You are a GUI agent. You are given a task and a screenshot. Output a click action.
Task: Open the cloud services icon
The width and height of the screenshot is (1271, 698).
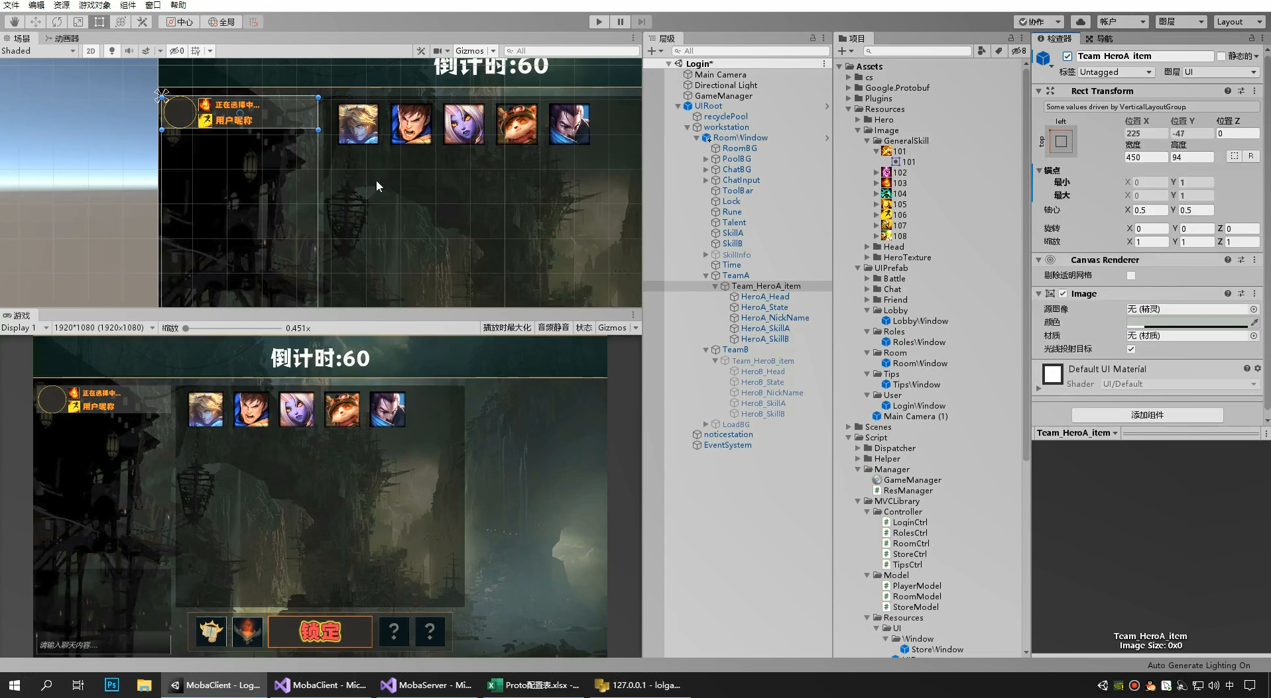click(x=1080, y=22)
